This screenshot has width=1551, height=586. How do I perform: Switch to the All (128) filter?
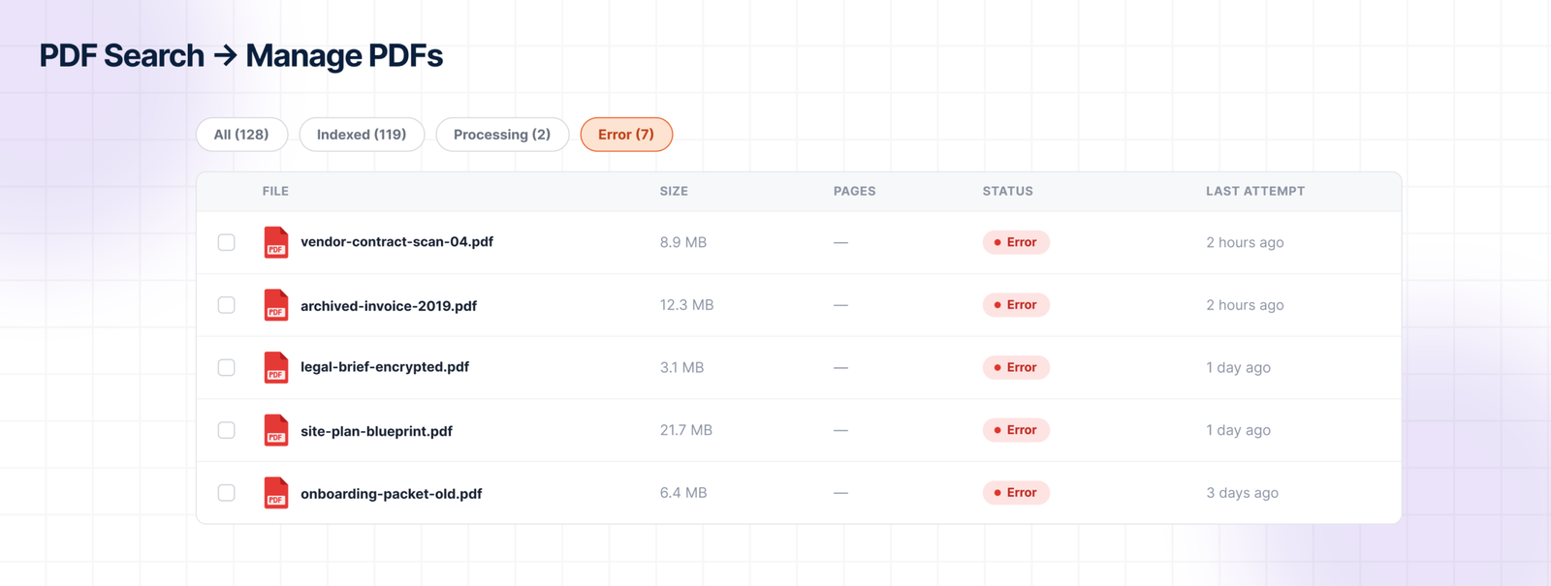pos(241,135)
